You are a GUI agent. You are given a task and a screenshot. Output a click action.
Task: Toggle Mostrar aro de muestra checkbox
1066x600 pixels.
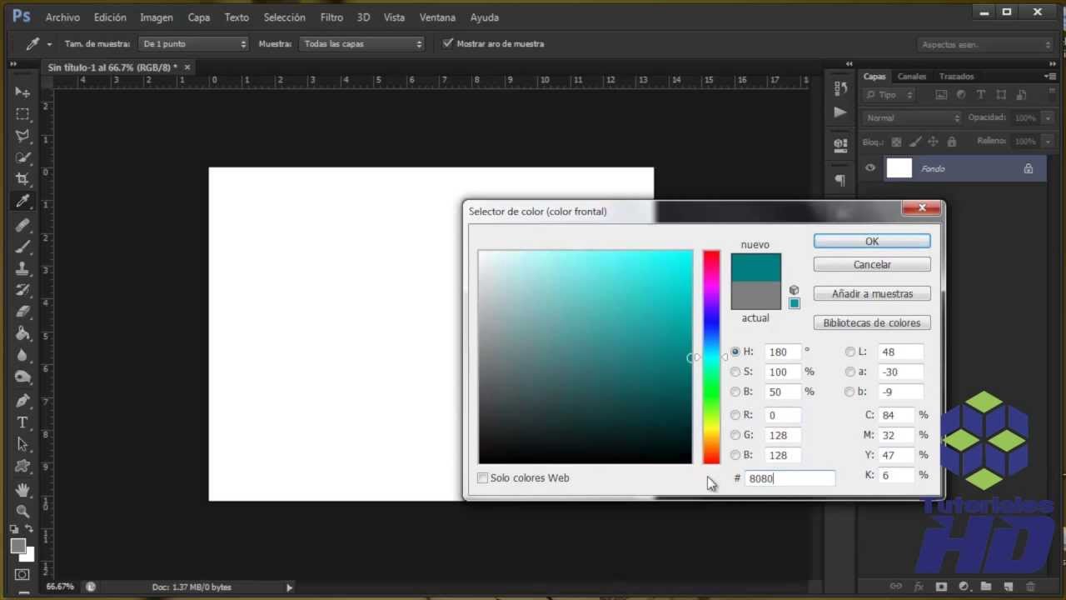coord(448,43)
